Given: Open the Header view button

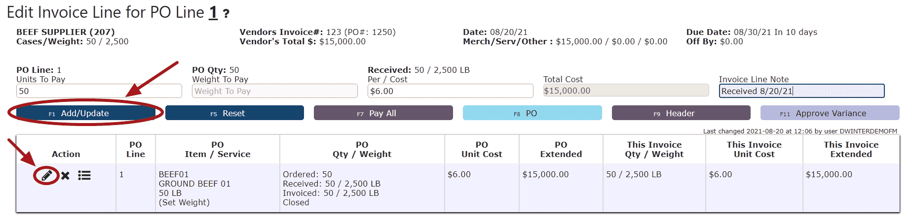Looking at the screenshot, I should pos(681,113).
